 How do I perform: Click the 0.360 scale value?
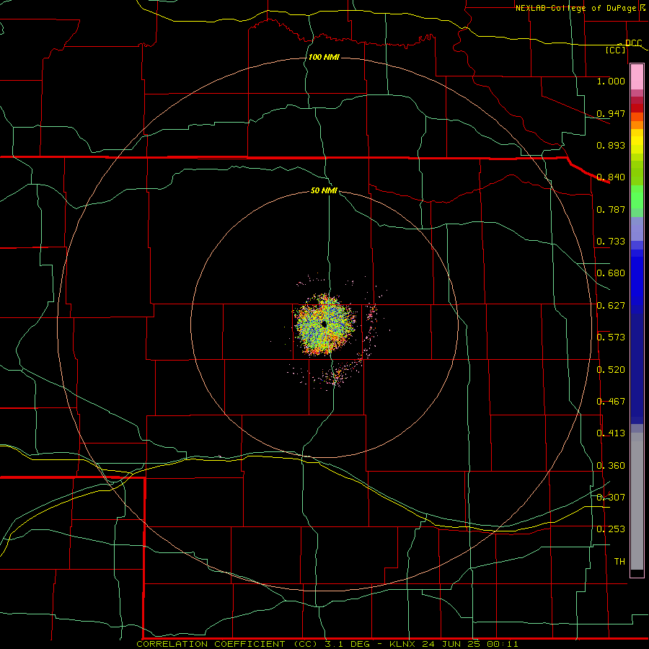pyautogui.click(x=611, y=466)
